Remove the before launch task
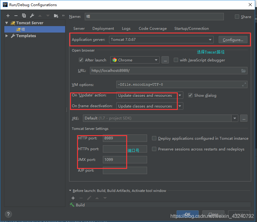The image size is (257, 222). click(81, 198)
